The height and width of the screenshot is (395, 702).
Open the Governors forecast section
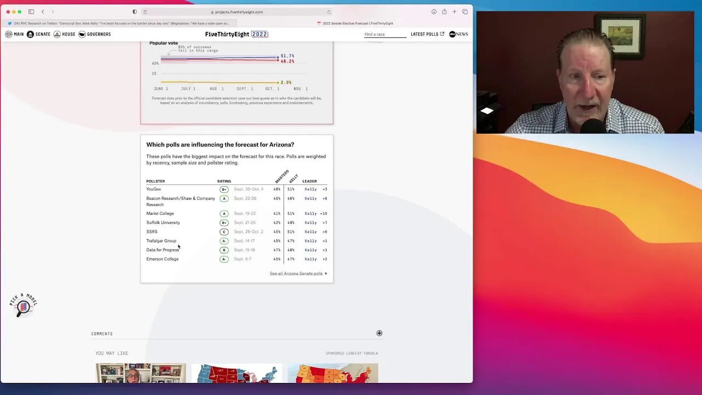click(x=95, y=34)
